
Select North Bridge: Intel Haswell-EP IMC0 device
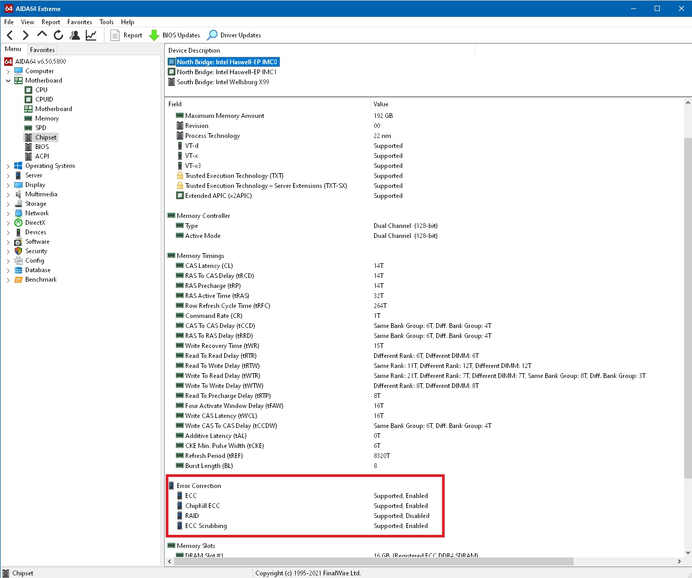(227, 62)
